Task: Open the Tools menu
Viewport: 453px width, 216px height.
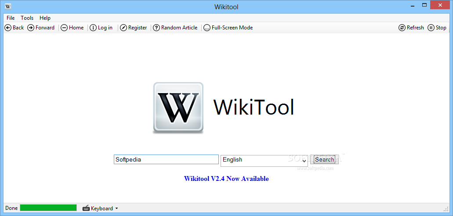Action: [x=27, y=18]
